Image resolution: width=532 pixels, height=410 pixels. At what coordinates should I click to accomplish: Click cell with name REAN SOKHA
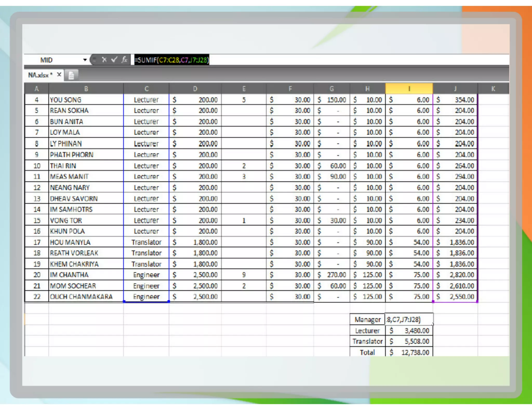86,111
